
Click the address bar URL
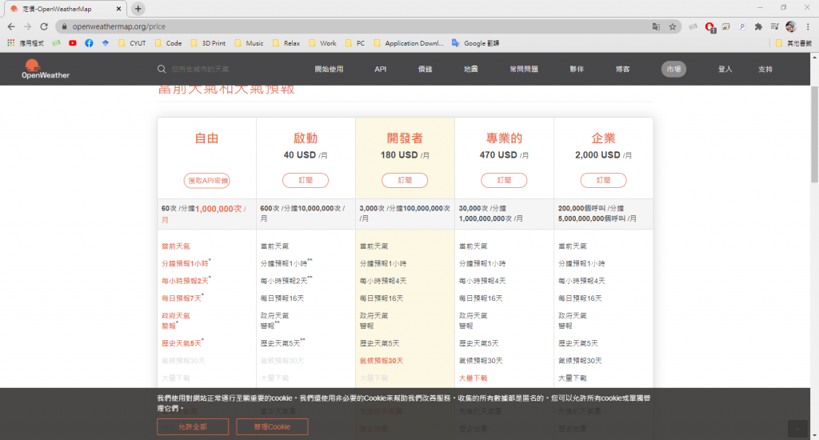pyautogui.click(x=119, y=26)
